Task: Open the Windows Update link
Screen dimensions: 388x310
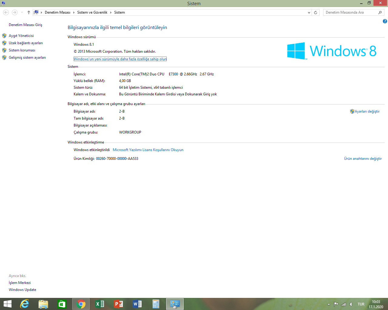Action: [x=22, y=290]
